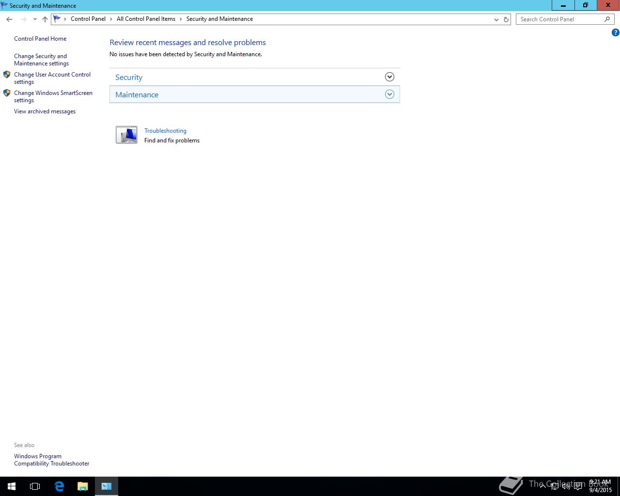Open address bar history dropdown
This screenshot has width=620, height=496.
496,19
